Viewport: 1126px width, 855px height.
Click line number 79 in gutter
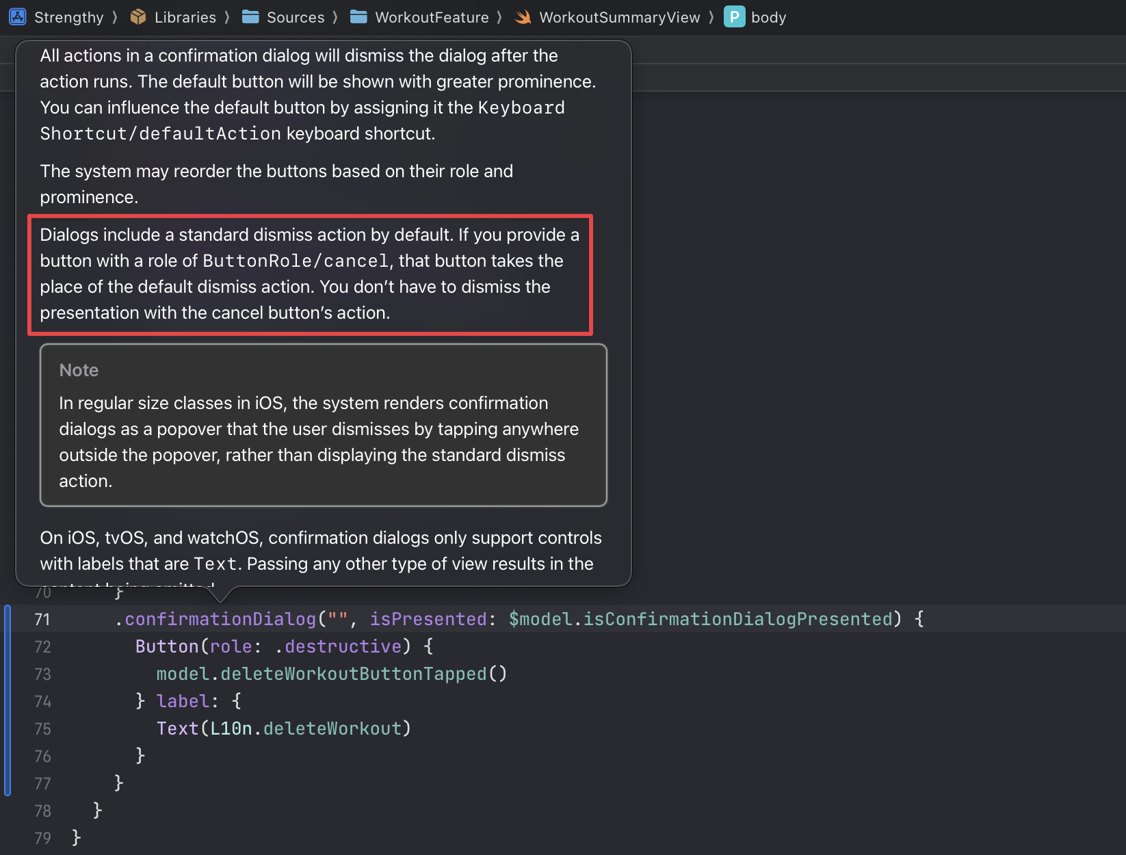(42, 839)
